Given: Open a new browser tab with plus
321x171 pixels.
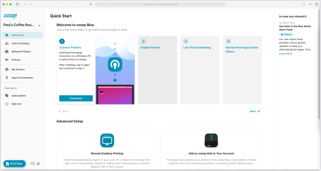Looking at the screenshot, I should pyautogui.click(x=310, y=4).
